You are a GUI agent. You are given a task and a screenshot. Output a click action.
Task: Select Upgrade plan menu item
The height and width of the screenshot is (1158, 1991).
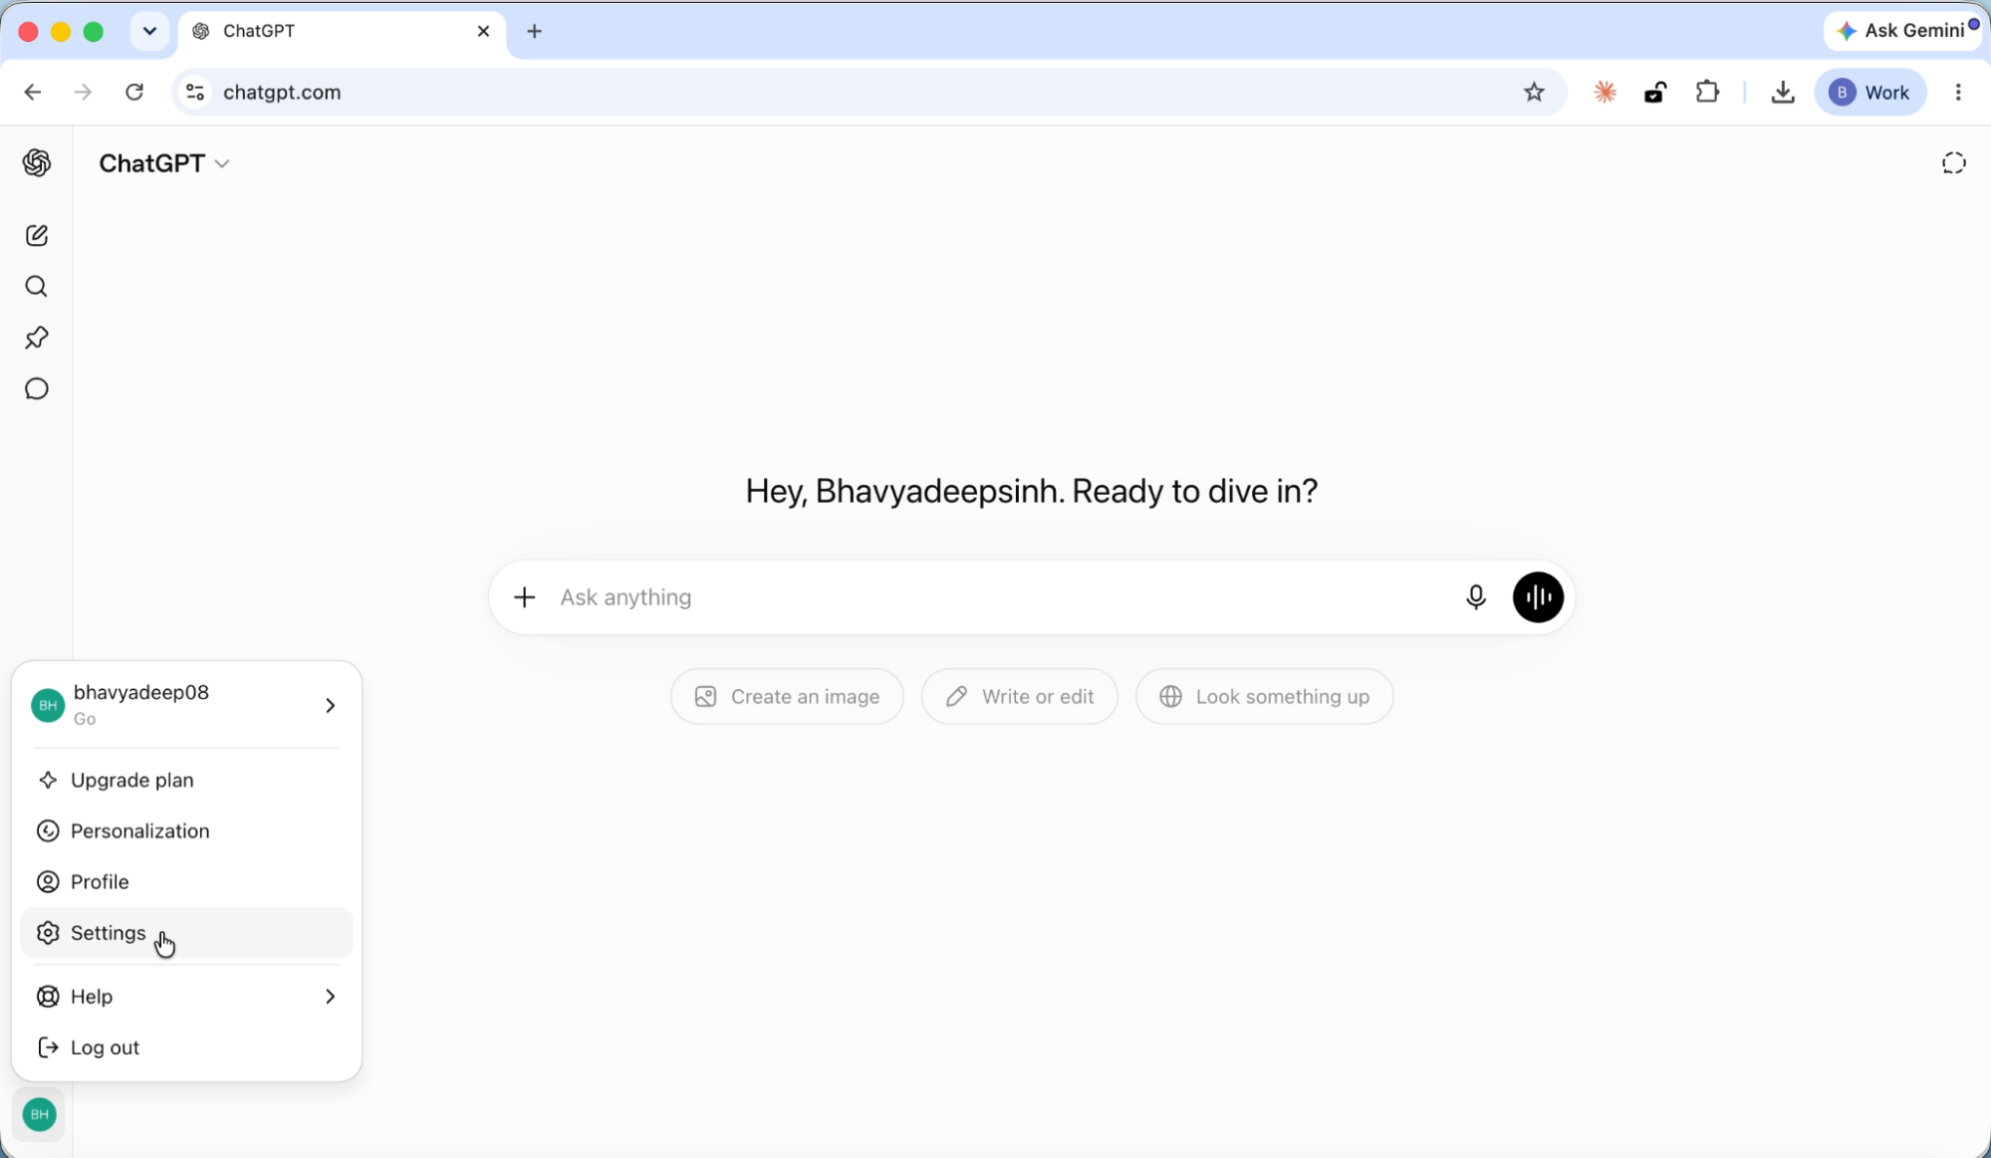coord(186,781)
